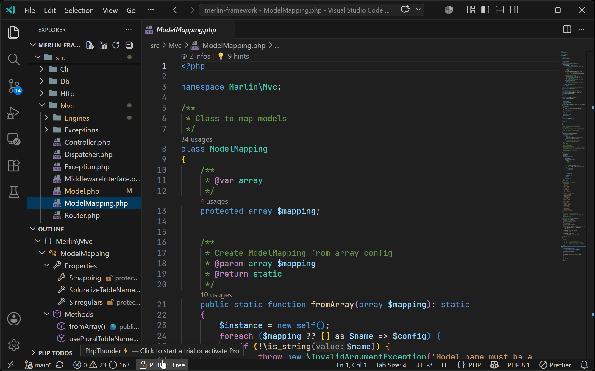Click the minimap code overview
The image size is (595, 371).
click(573, 155)
